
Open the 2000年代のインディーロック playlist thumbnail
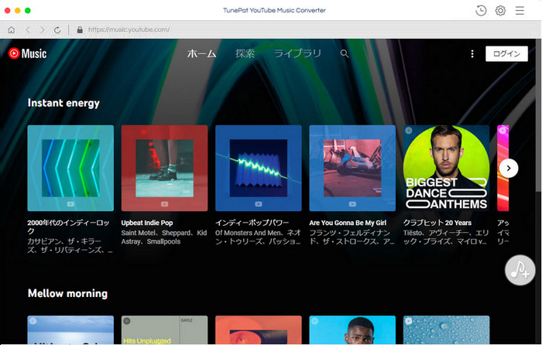pos(70,168)
